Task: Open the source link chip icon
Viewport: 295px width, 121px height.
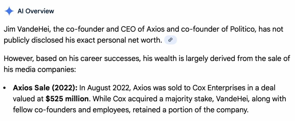Action: (x=170, y=40)
